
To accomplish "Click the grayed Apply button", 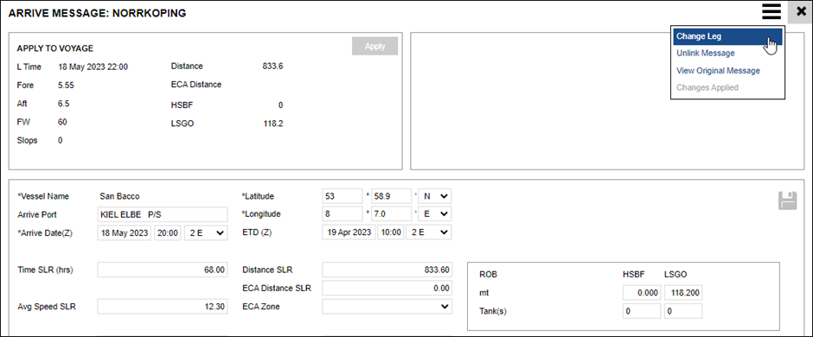I will 374,46.
